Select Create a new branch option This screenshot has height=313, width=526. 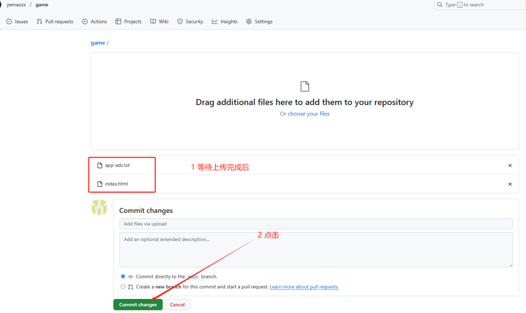pyautogui.click(x=123, y=287)
